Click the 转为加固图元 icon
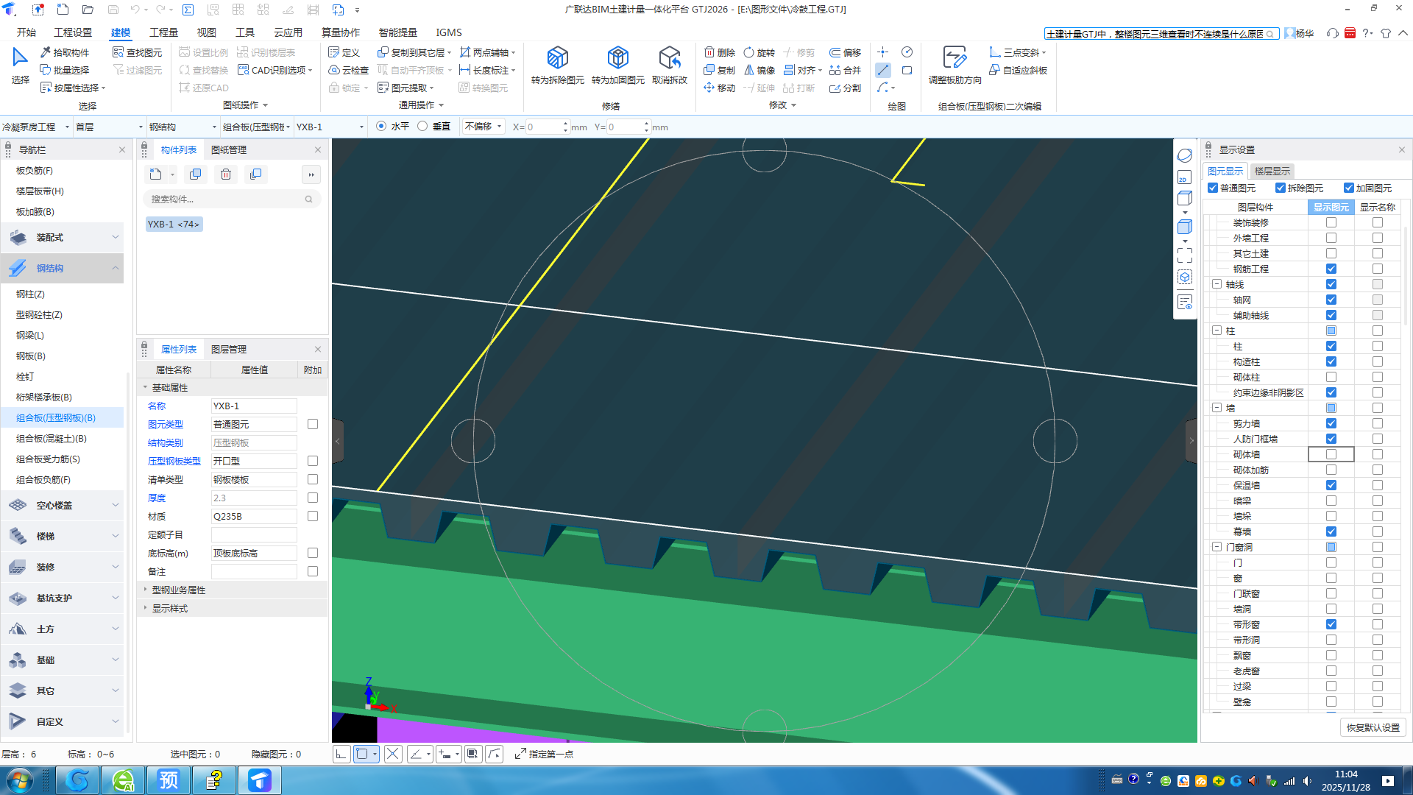This screenshot has height=795, width=1413. pyautogui.click(x=617, y=58)
